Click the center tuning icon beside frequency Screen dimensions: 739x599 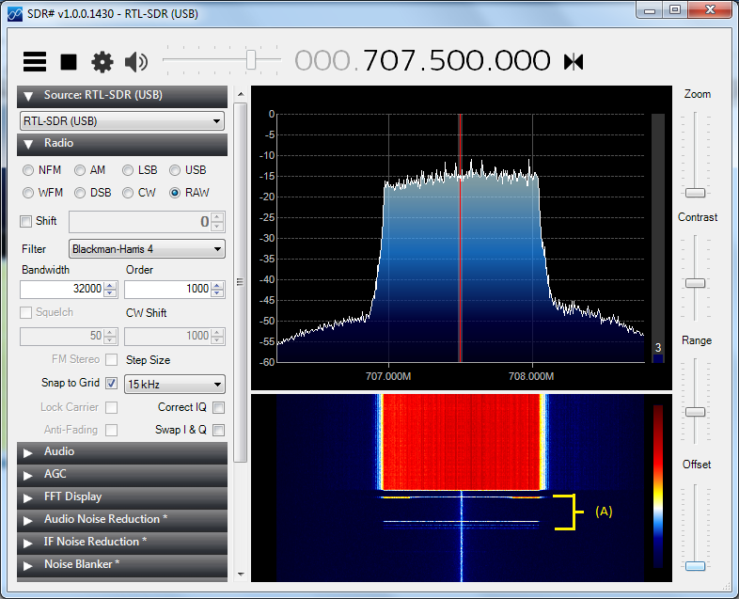pyautogui.click(x=574, y=62)
